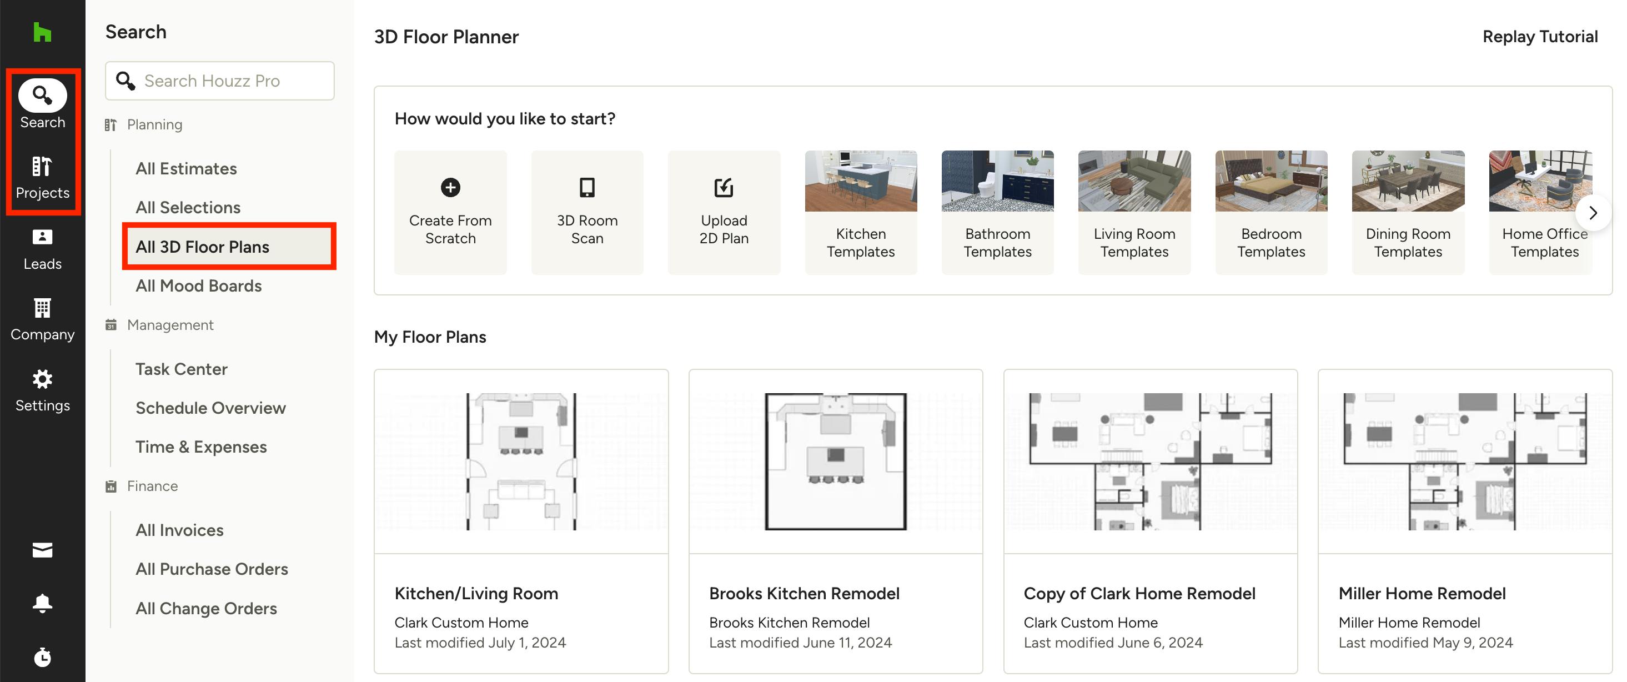
Task: Open Bathroom Templates thumbnail
Action: tap(998, 181)
